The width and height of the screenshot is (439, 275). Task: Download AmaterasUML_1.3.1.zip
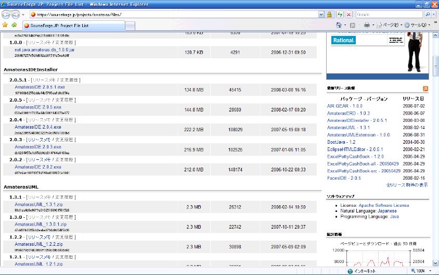pos(38,204)
